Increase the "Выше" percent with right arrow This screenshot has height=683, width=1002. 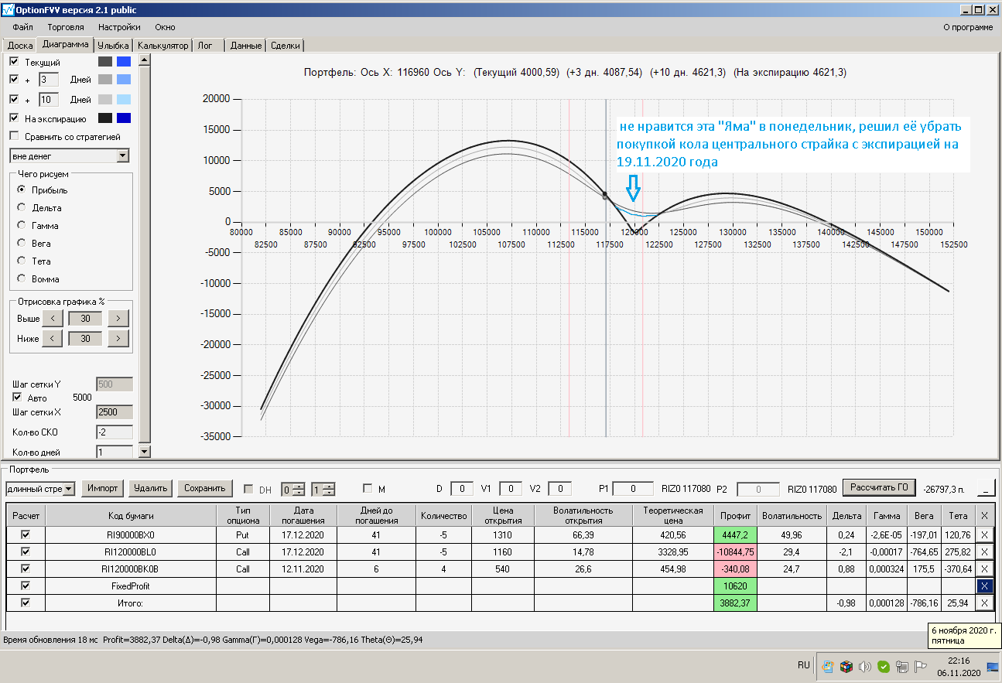coord(118,318)
